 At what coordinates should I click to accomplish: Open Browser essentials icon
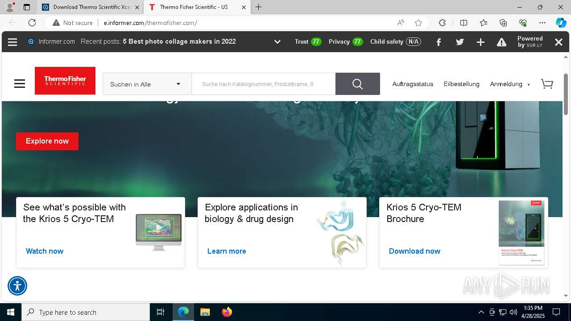pyautogui.click(x=523, y=23)
